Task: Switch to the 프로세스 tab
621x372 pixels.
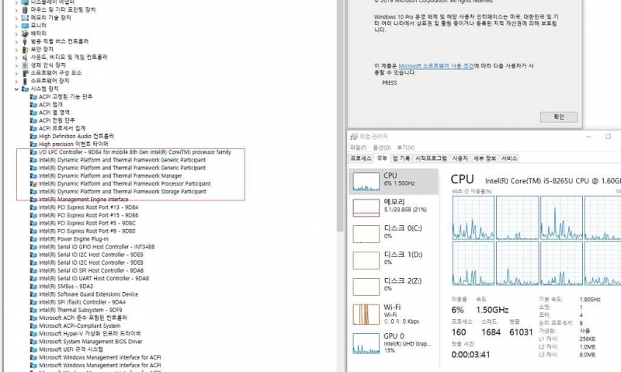Action: coord(361,158)
